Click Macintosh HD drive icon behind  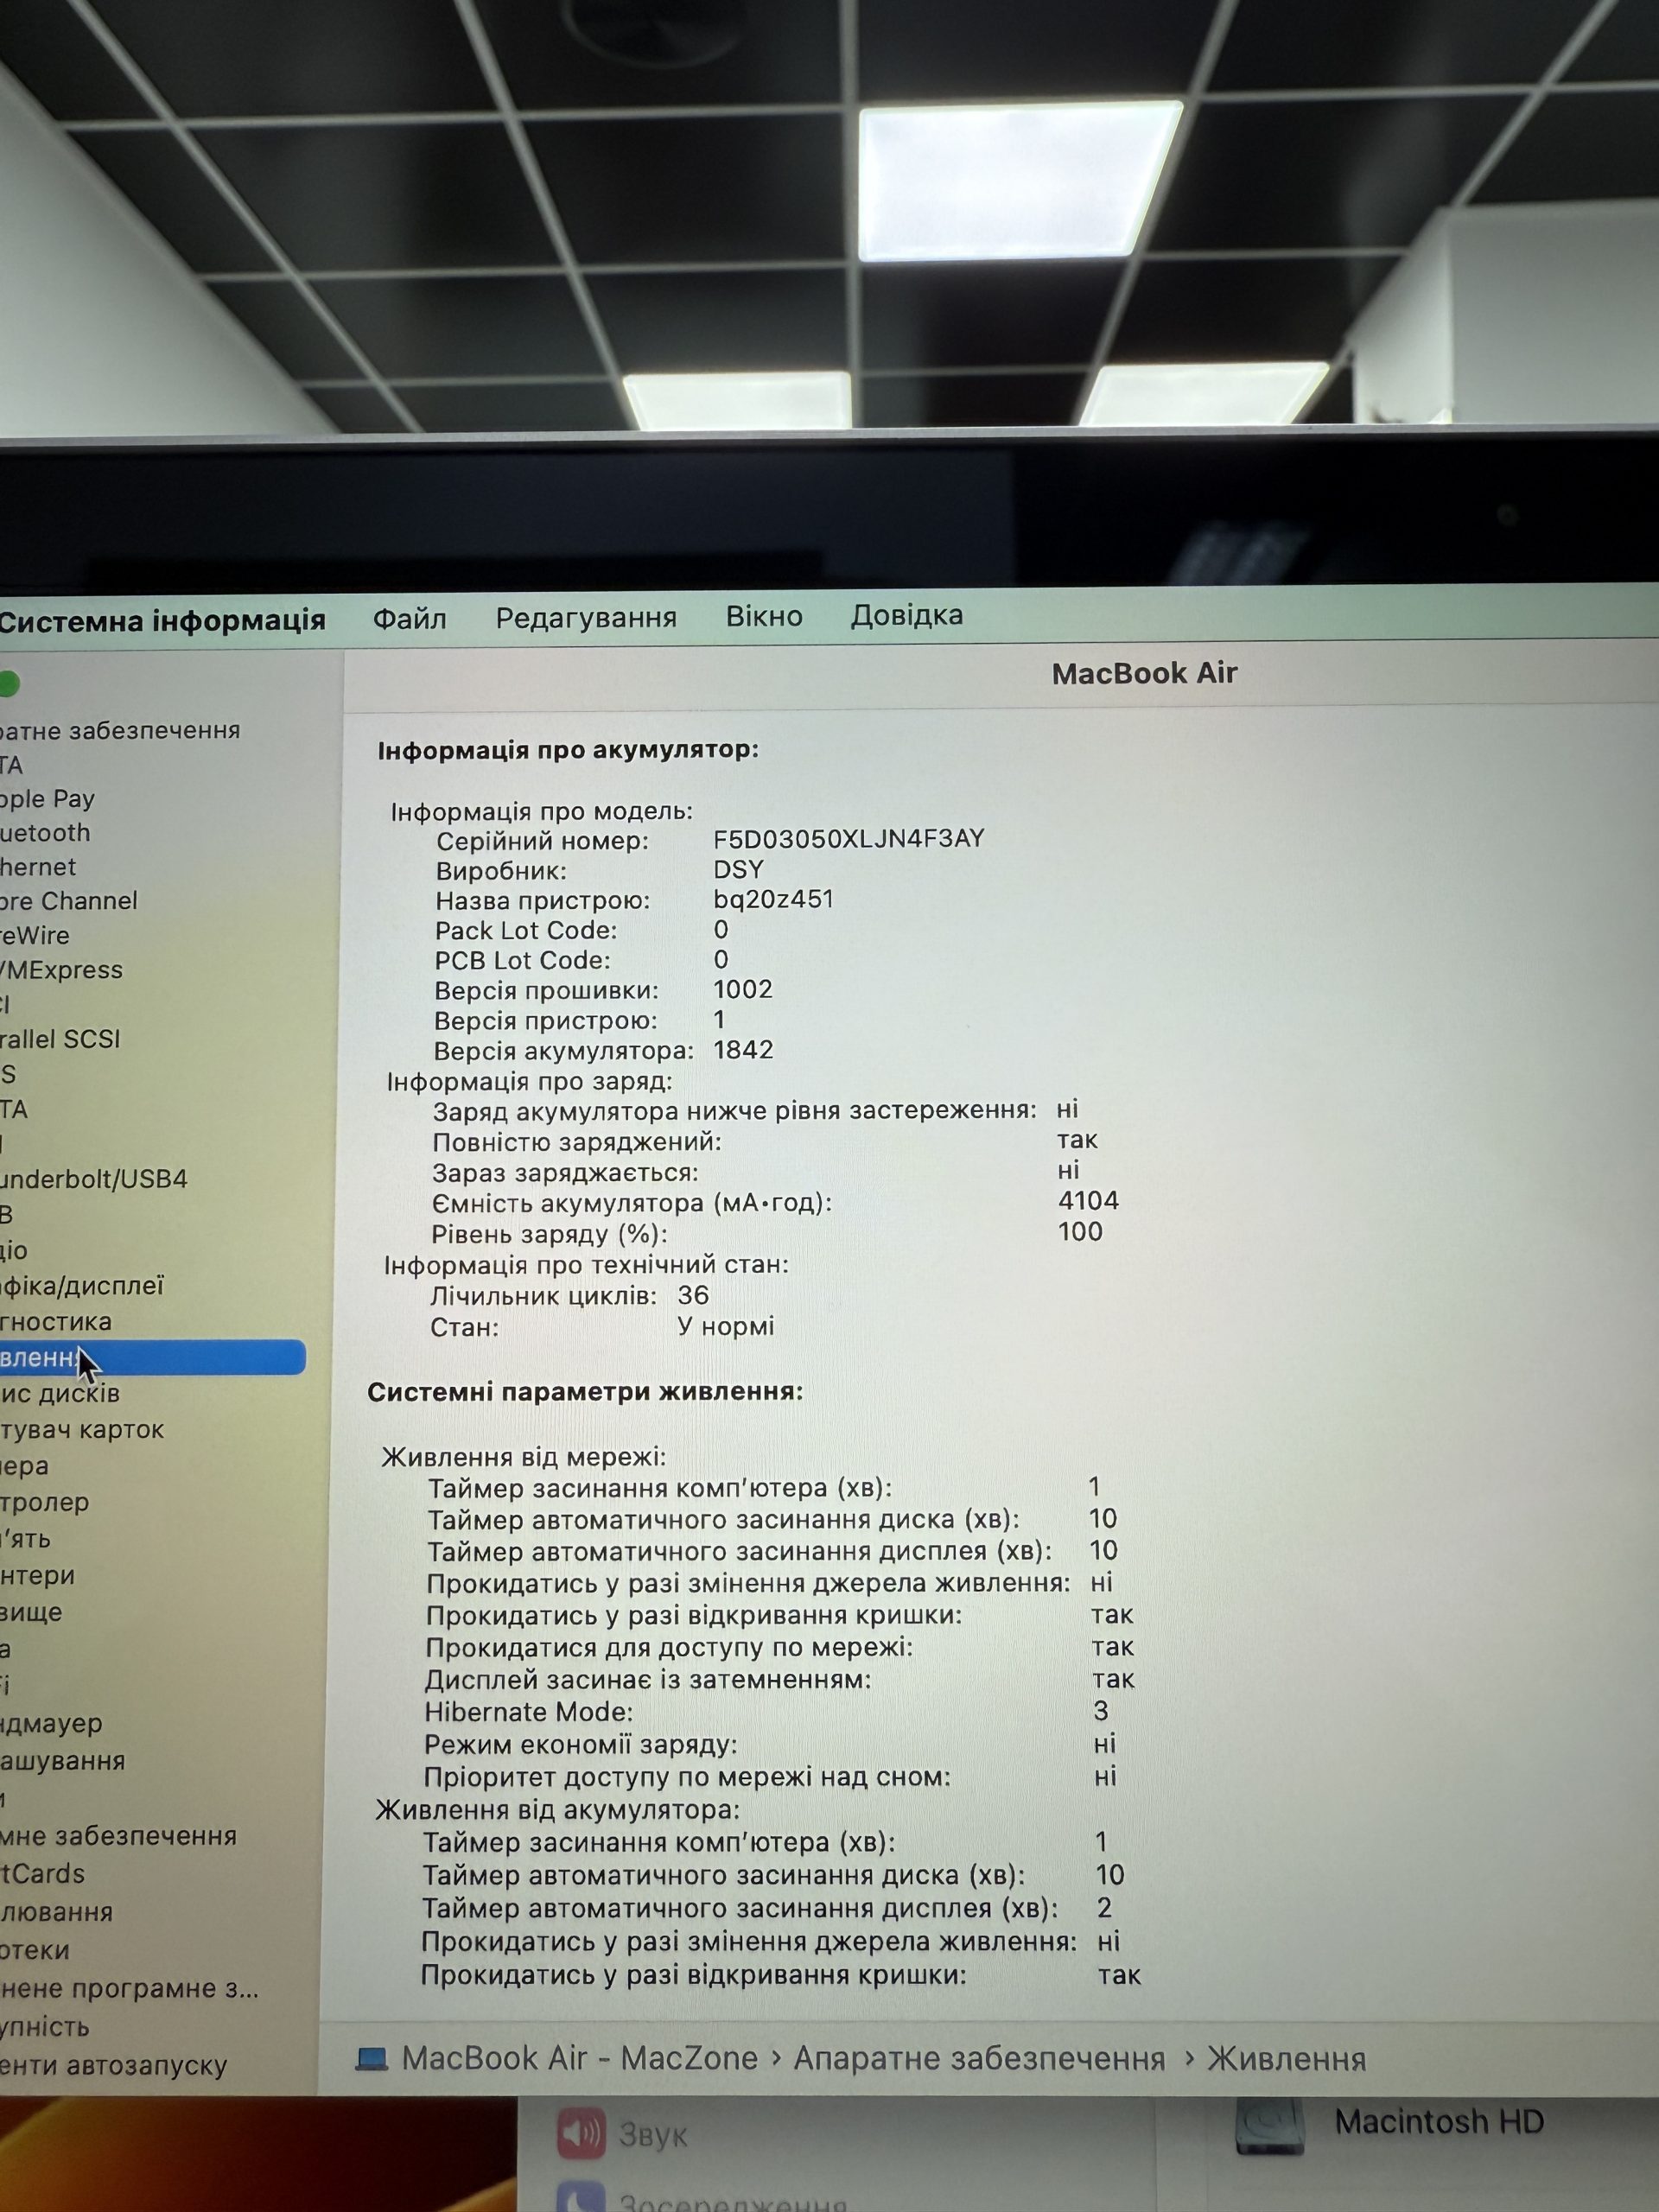(1269, 2124)
